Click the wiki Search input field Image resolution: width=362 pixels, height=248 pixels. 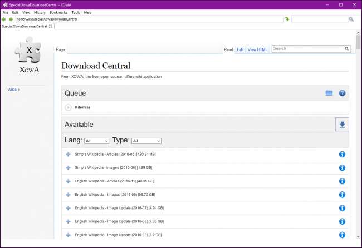pyautogui.click(x=306, y=49)
